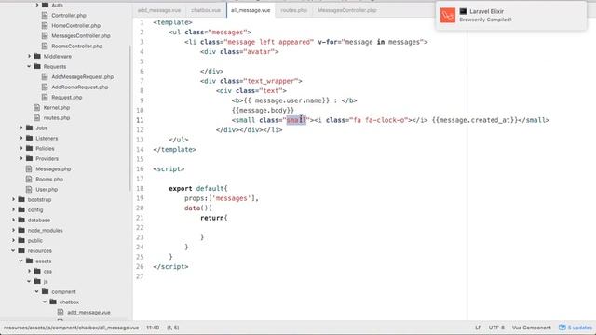Click the chatbox folder icon
596x335 pixels.
click(x=53, y=301)
